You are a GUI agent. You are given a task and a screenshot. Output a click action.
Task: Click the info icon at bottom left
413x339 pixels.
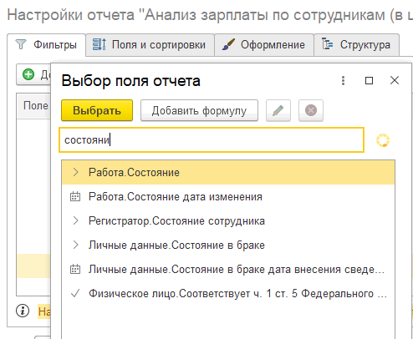23,311
